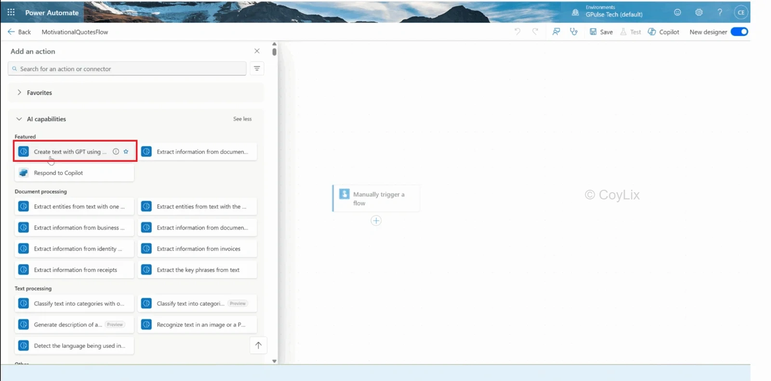Image resolution: width=771 pixels, height=381 pixels.
Task: Open the CE account avatar
Action: click(741, 12)
